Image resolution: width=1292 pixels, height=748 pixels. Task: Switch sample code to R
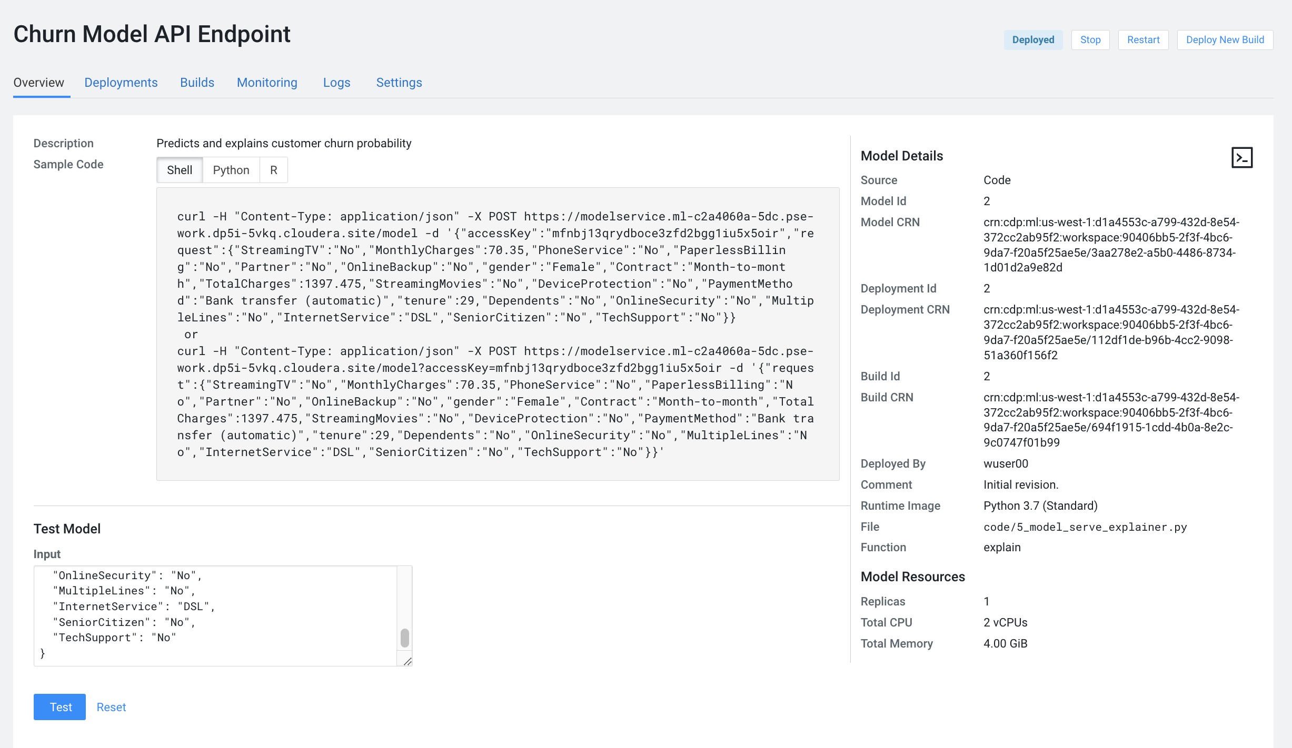click(x=273, y=170)
